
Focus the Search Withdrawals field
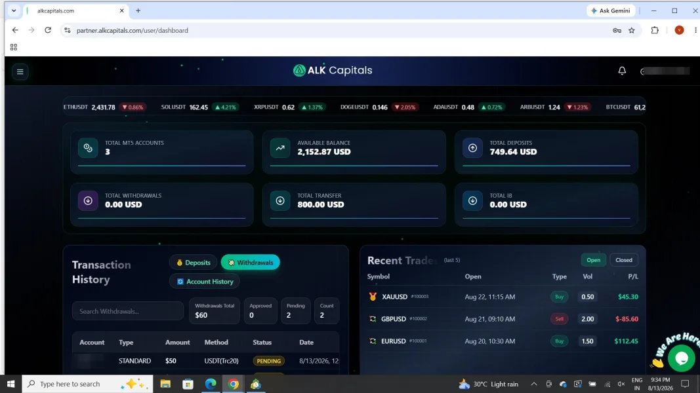(128, 311)
